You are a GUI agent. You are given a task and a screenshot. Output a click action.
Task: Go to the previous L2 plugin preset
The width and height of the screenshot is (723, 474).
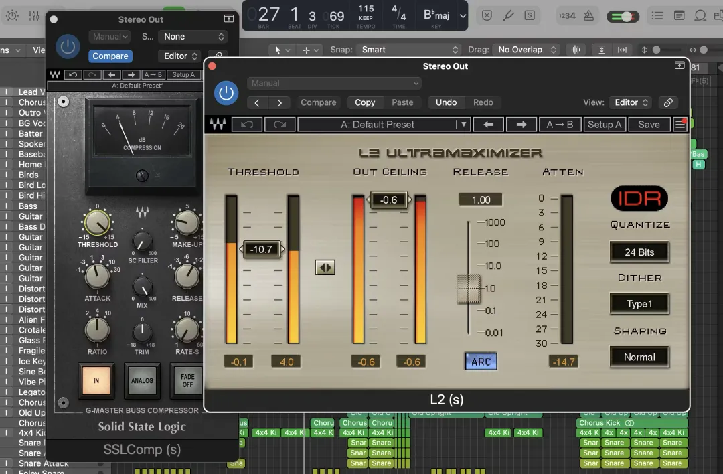point(257,103)
